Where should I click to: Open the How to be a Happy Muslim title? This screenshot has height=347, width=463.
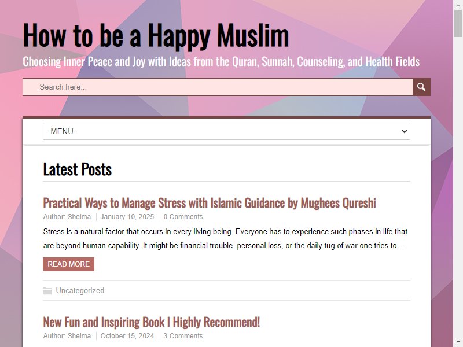pyautogui.click(x=156, y=35)
